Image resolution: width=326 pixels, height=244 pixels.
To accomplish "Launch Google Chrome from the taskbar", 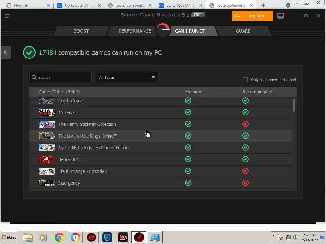I will (x=59, y=238).
